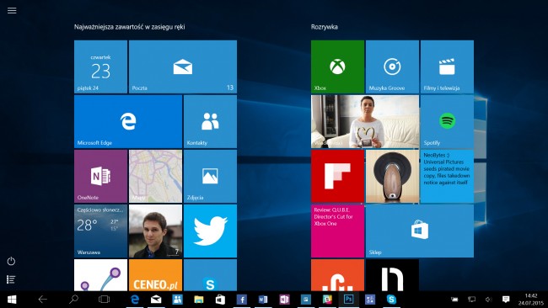The height and width of the screenshot is (308, 548).
Task: Open the video tile showing a woman
Action: coord(365,121)
